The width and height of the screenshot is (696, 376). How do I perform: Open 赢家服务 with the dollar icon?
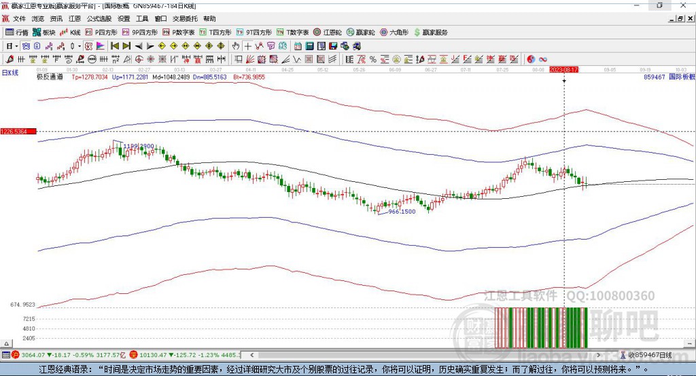(430, 33)
